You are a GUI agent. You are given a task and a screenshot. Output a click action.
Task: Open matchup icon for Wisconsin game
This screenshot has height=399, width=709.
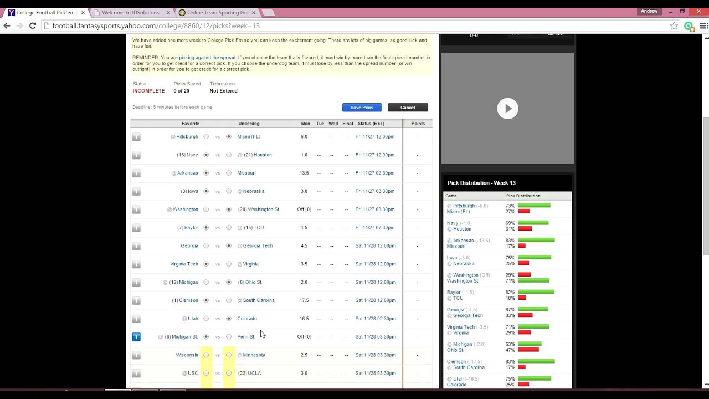point(136,355)
